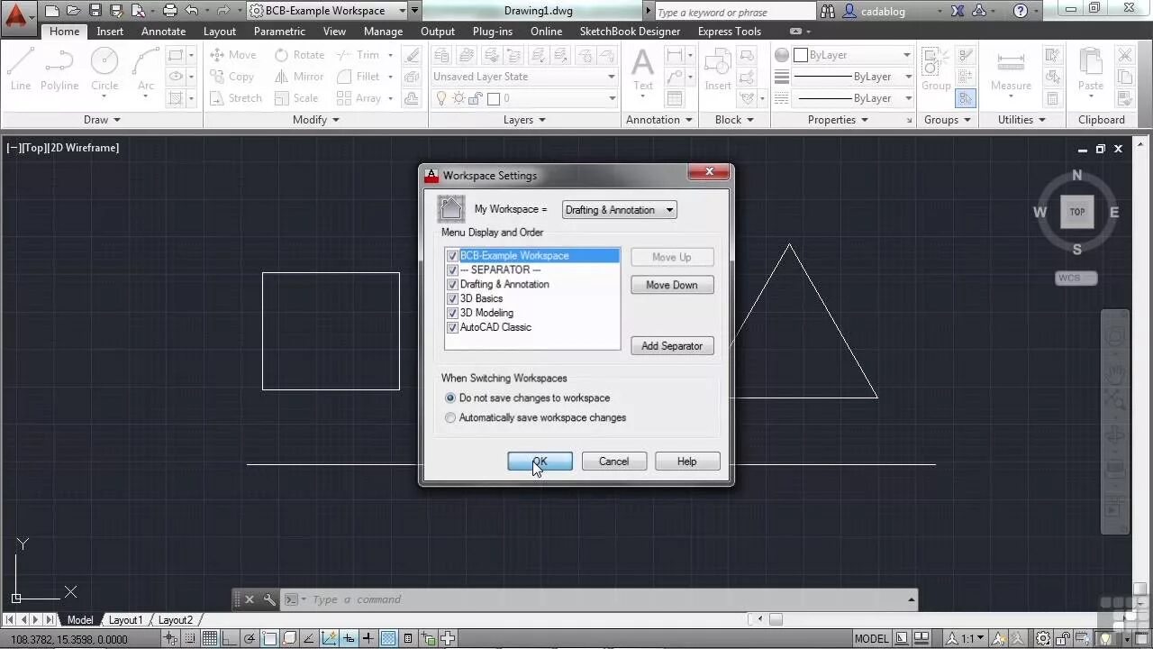Click the binoculars search icon
1153x649 pixels.
point(828,11)
